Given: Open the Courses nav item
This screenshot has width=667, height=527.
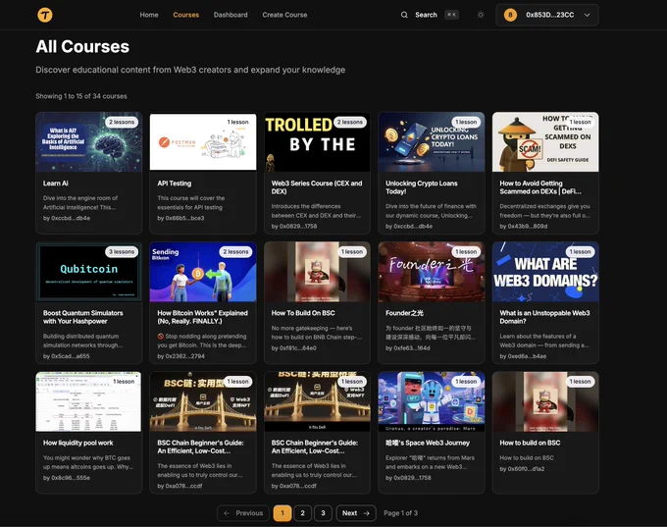Looking at the screenshot, I should click(186, 15).
